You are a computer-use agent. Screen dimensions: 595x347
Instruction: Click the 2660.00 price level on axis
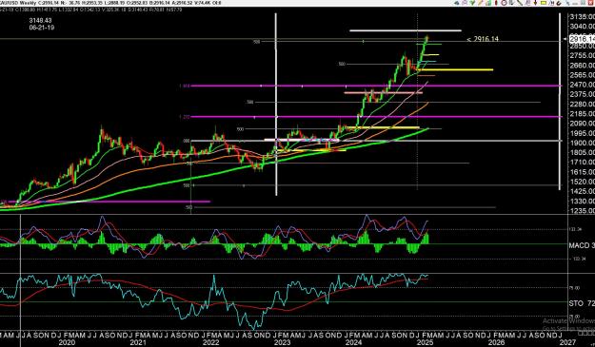582,66
